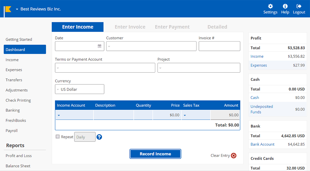Open FreshBooks in the sidebar
This screenshot has width=310, height=171.
(16, 120)
